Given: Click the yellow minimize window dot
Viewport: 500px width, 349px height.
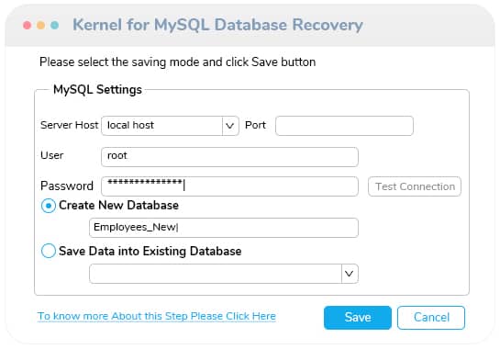Looking at the screenshot, I should pyautogui.click(x=40, y=25).
